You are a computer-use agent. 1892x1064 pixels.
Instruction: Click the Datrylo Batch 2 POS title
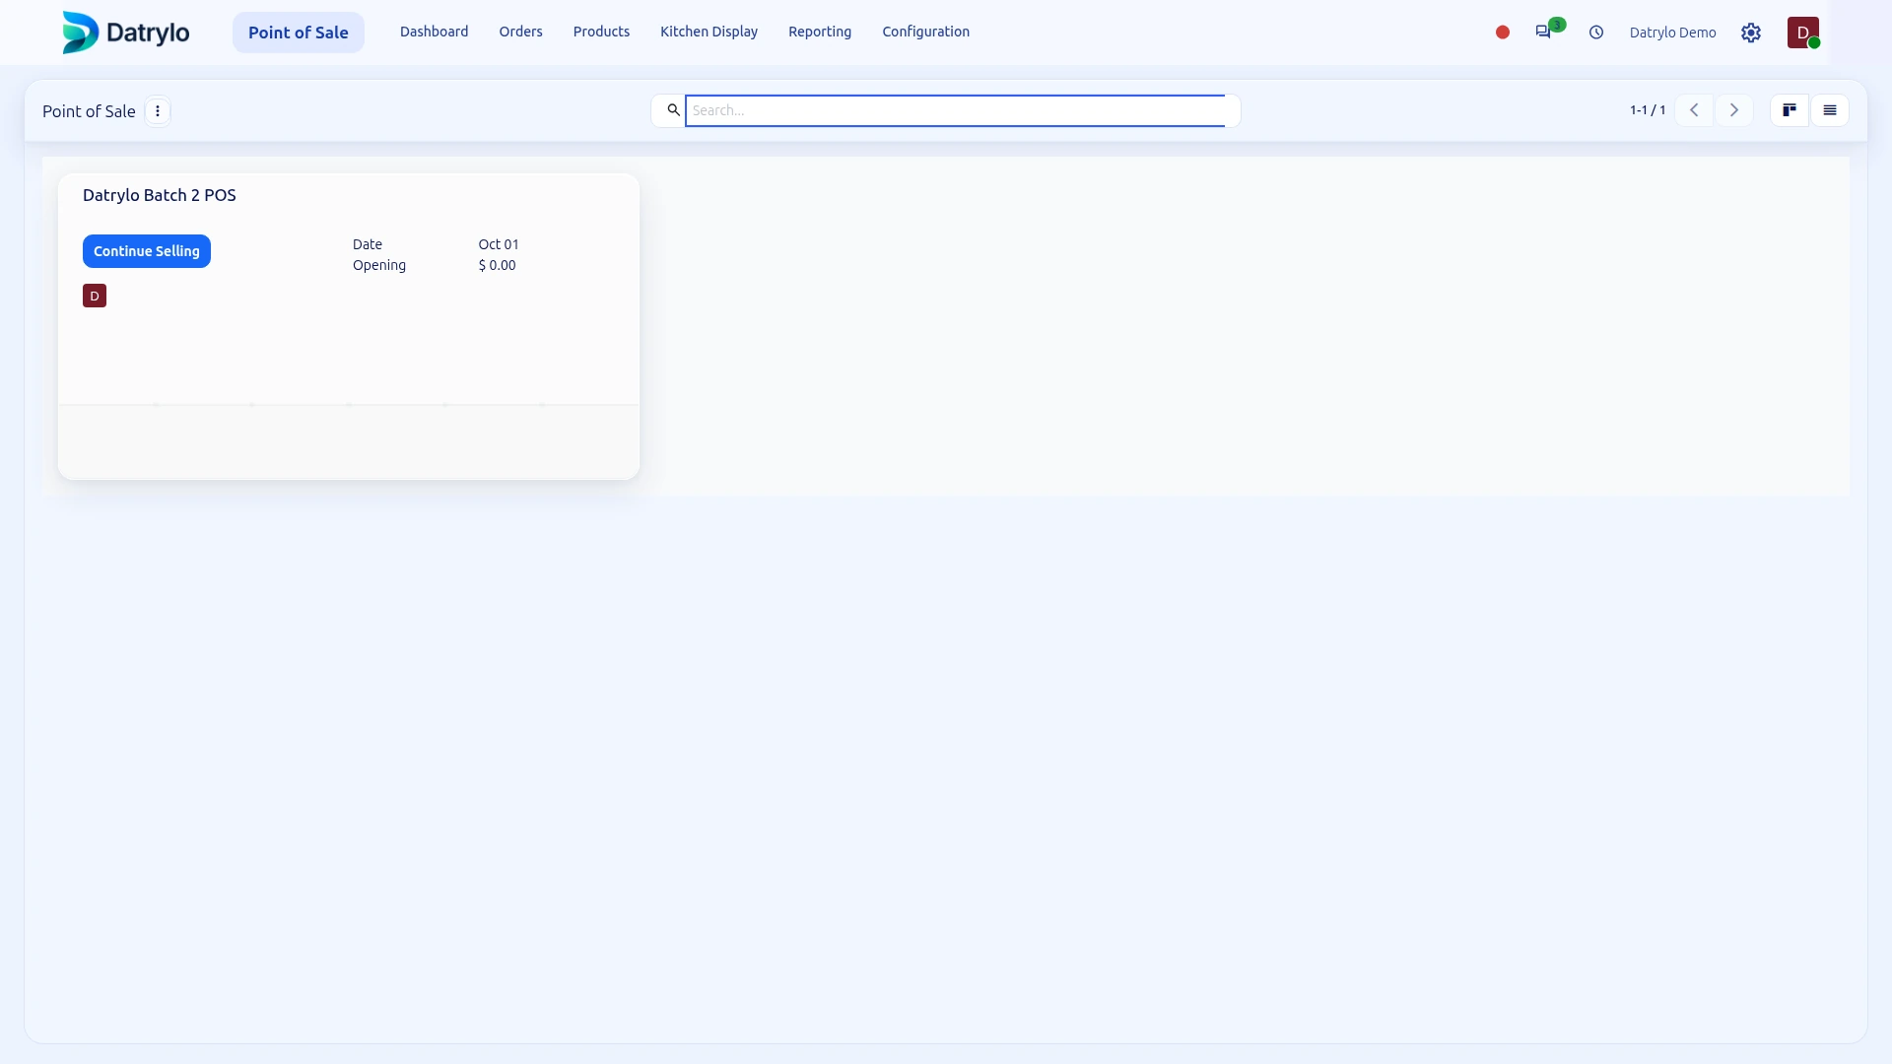[160, 195]
